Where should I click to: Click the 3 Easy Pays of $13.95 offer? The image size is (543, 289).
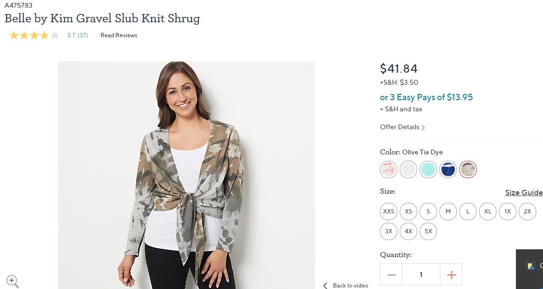tap(426, 97)
